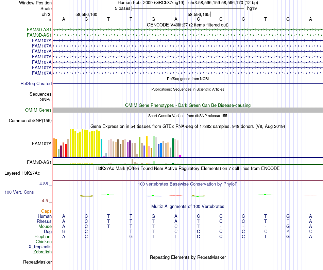This screenshot has height=270, width=323.
Task: Click the G base in Dog row
Action: tap(64, 232)
